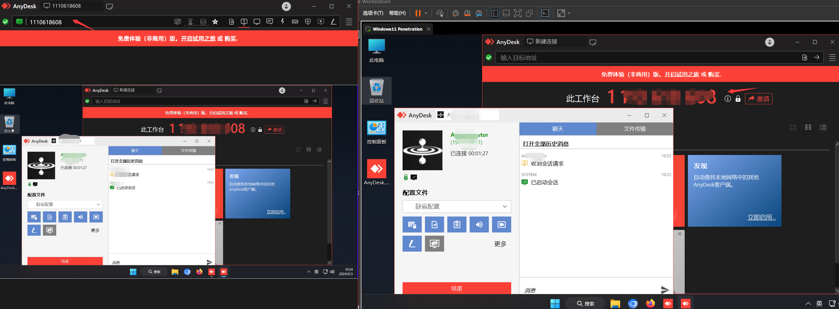Open the chat bubble icon in session toolbar
The width and height of the screenshot is (839, 309).
270,22
